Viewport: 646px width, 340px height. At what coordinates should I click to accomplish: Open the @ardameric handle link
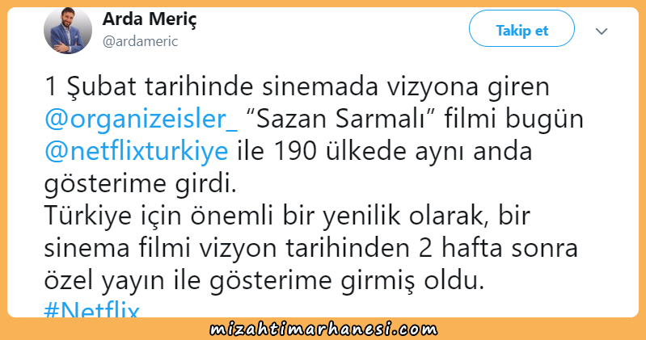point(140,41)
